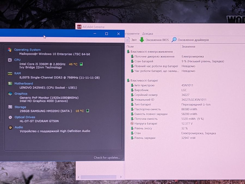
Task: Select the Ім'я пристрою row
Action: (162, 85)
